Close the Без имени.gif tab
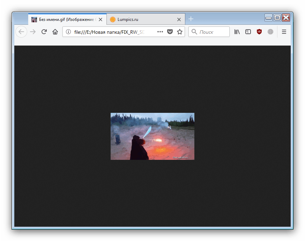Screen dimensions: 305x241 (x=101, y=20)
